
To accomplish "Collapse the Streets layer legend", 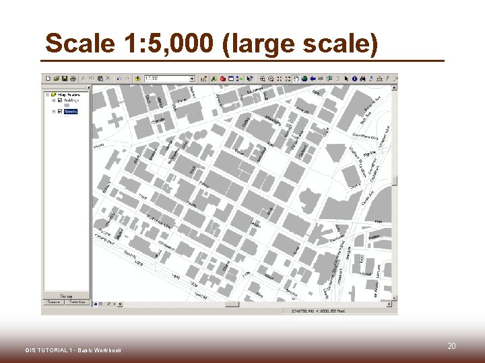I will 54,112.
